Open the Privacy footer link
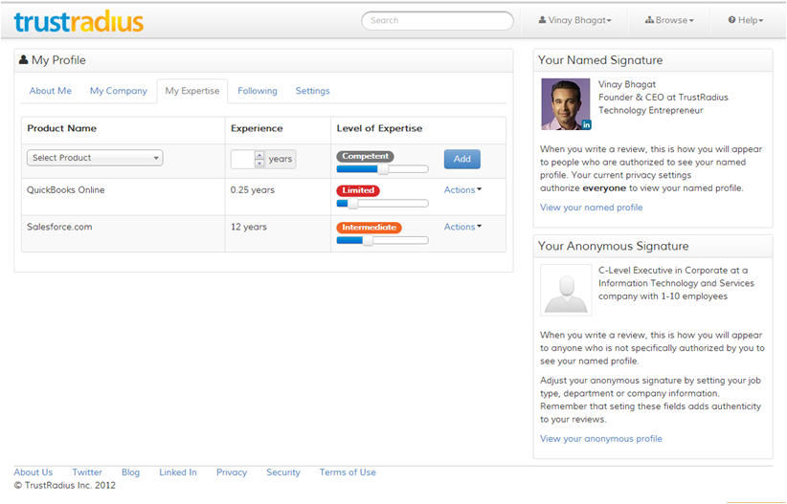The height and width of the screenshot is (504, 787). [232, 471]
